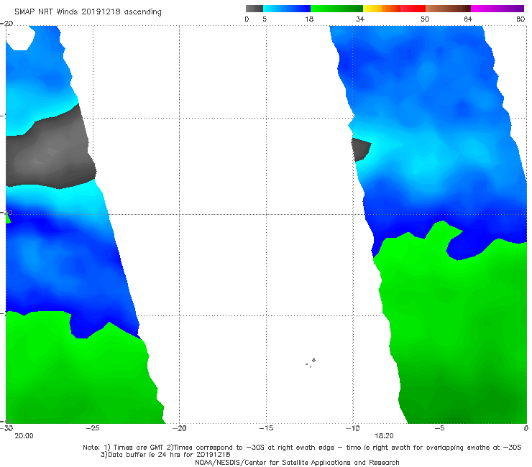Click the longitude label '-15'
Viewport: 532px width, 467px height.
266,428
